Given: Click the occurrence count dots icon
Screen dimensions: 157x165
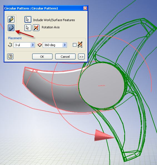Looking at the screenshot, I should pyautogui.click(x=10, y=45).
